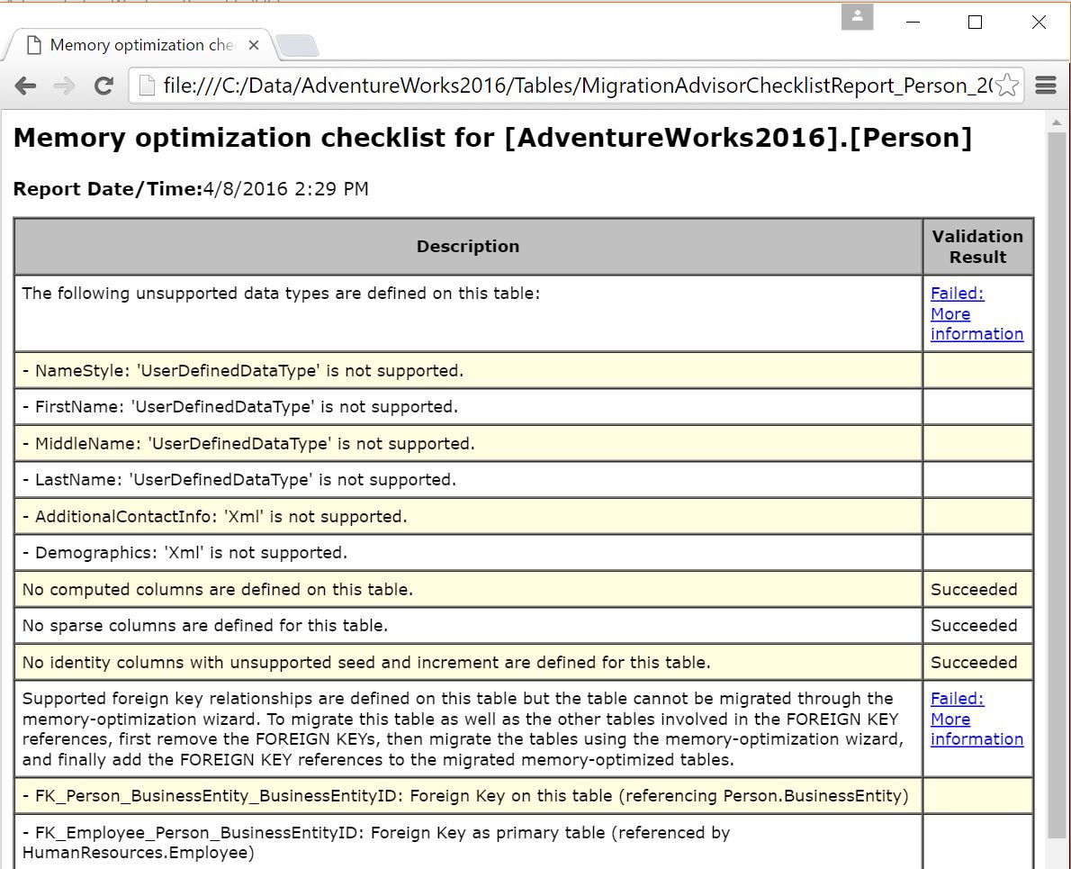
Task: Go back with the browser back arrow
Action: 25,86
